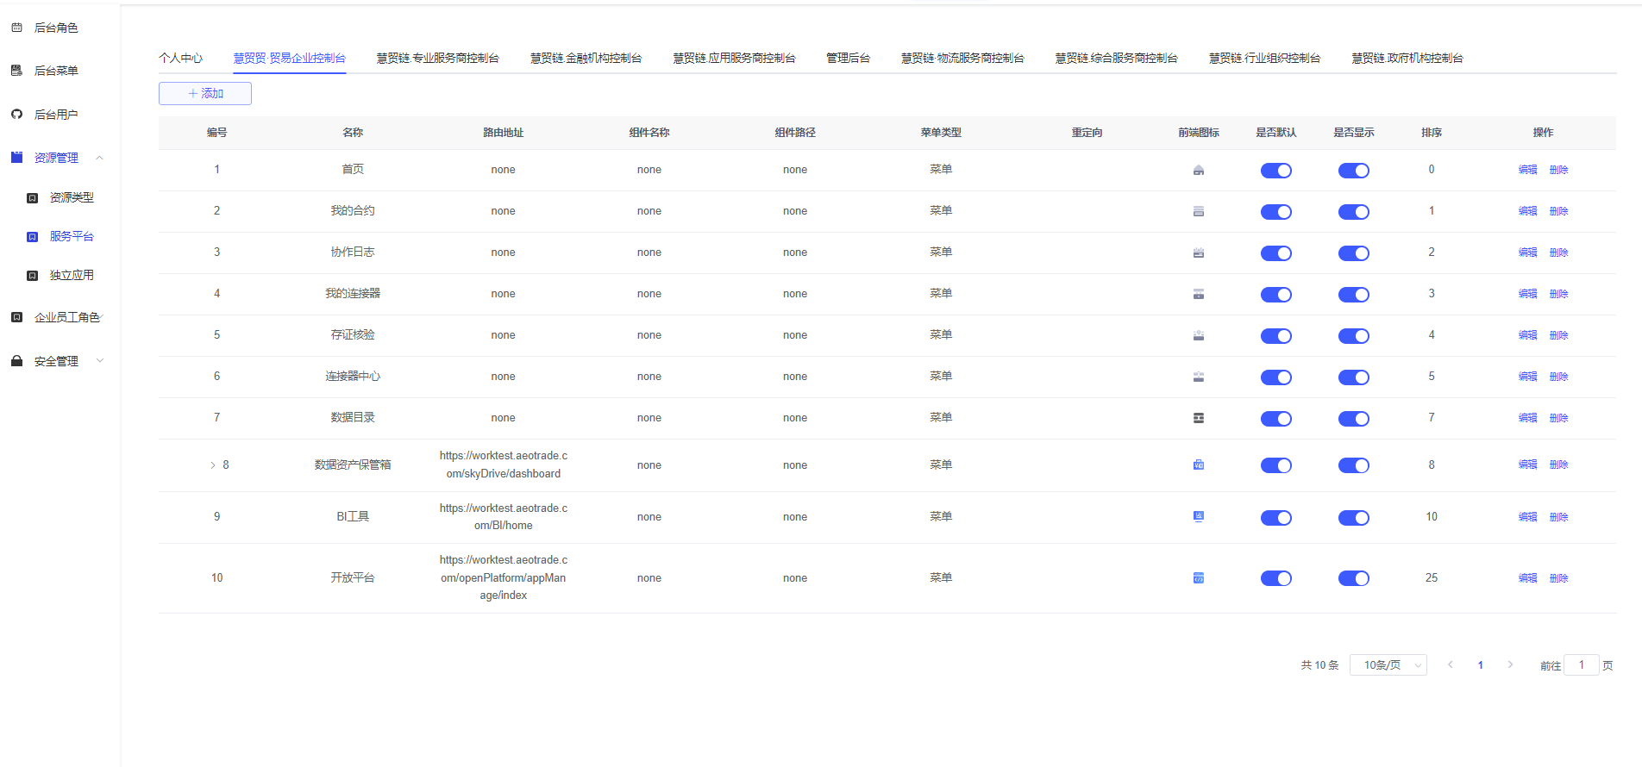This screenshot has height=767, width=1642.
Task: Click the 后台角色 sidebar icon
Action: (16, 28)
